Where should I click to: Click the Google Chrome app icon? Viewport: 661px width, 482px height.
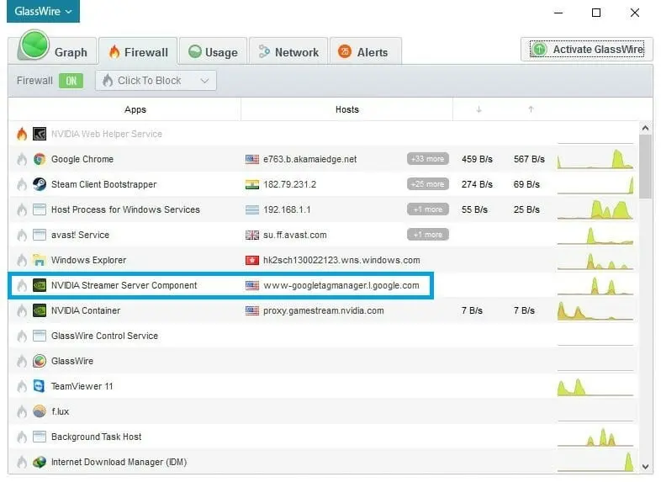click(x=40, y=159)
